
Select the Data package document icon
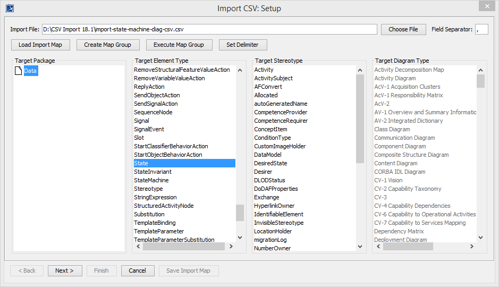point(19,71)
